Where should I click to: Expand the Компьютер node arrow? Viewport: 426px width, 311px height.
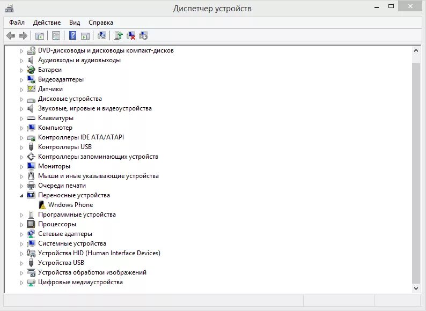click(x=22, y=128)
